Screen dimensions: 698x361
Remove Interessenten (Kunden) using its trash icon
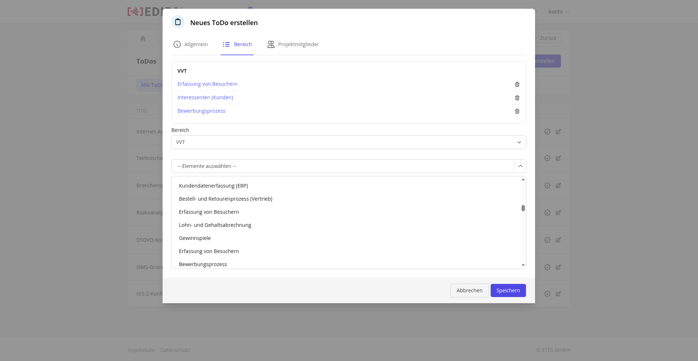point(517,98)
